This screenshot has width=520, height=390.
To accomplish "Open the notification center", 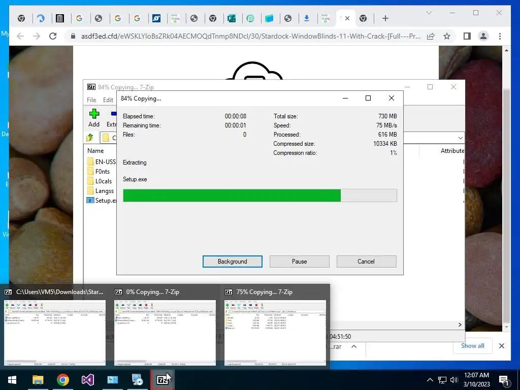I will click(x=504, y=380).
